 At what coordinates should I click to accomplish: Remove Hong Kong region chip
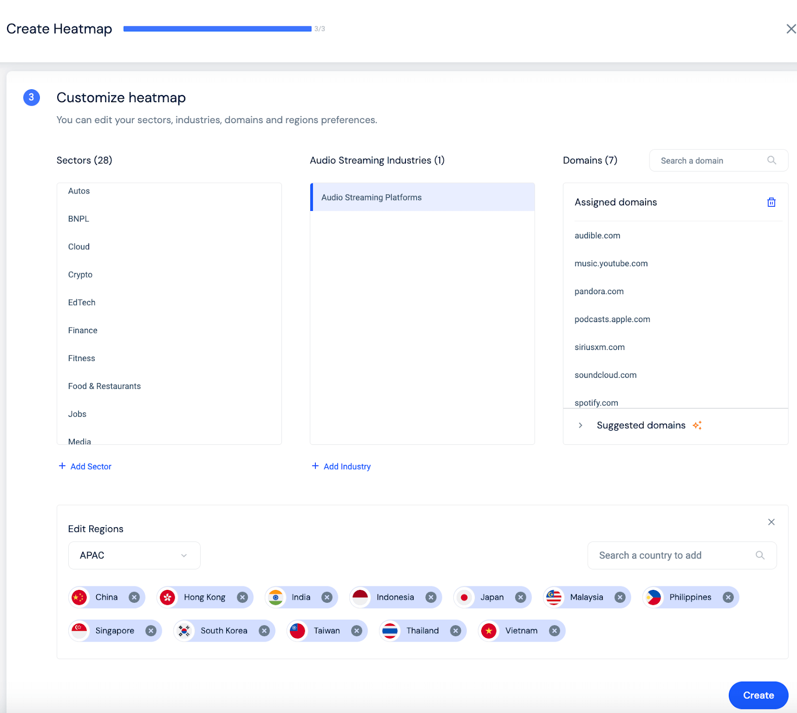click(242, 597)
